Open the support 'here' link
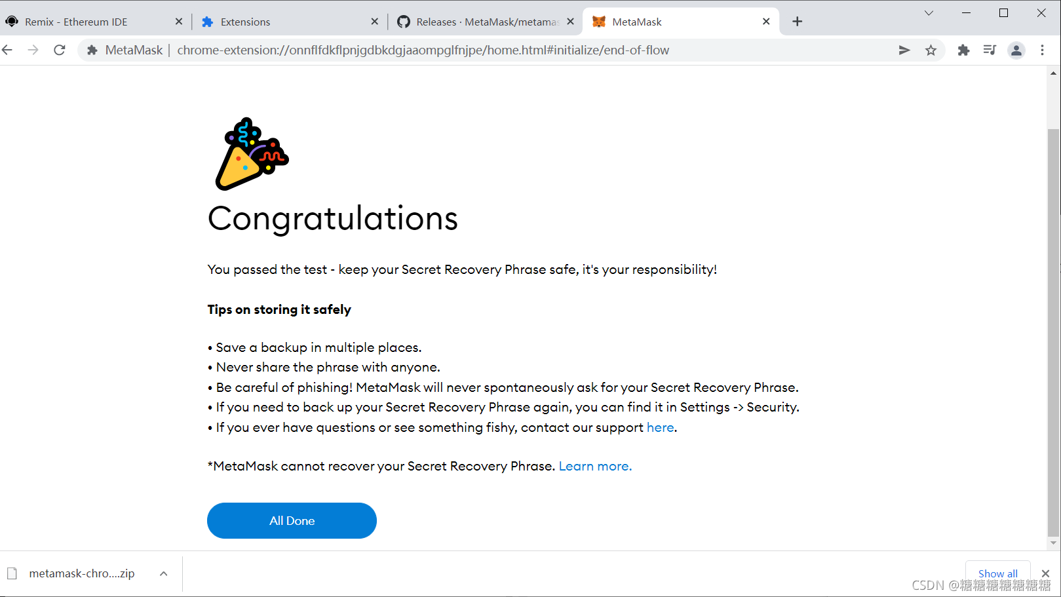This screenshot has height=597, width=1061. click(x=660, y=427)
